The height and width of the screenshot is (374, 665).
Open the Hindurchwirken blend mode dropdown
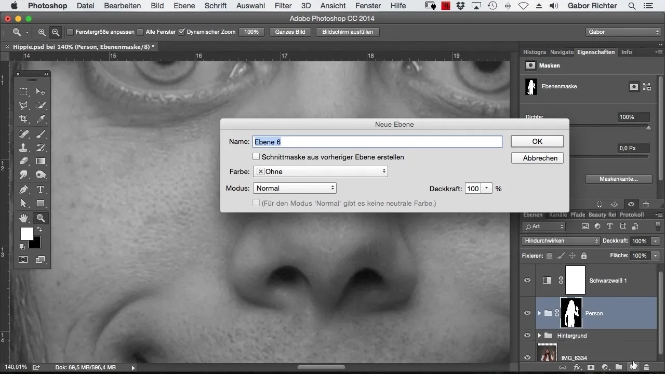(561, 241)
